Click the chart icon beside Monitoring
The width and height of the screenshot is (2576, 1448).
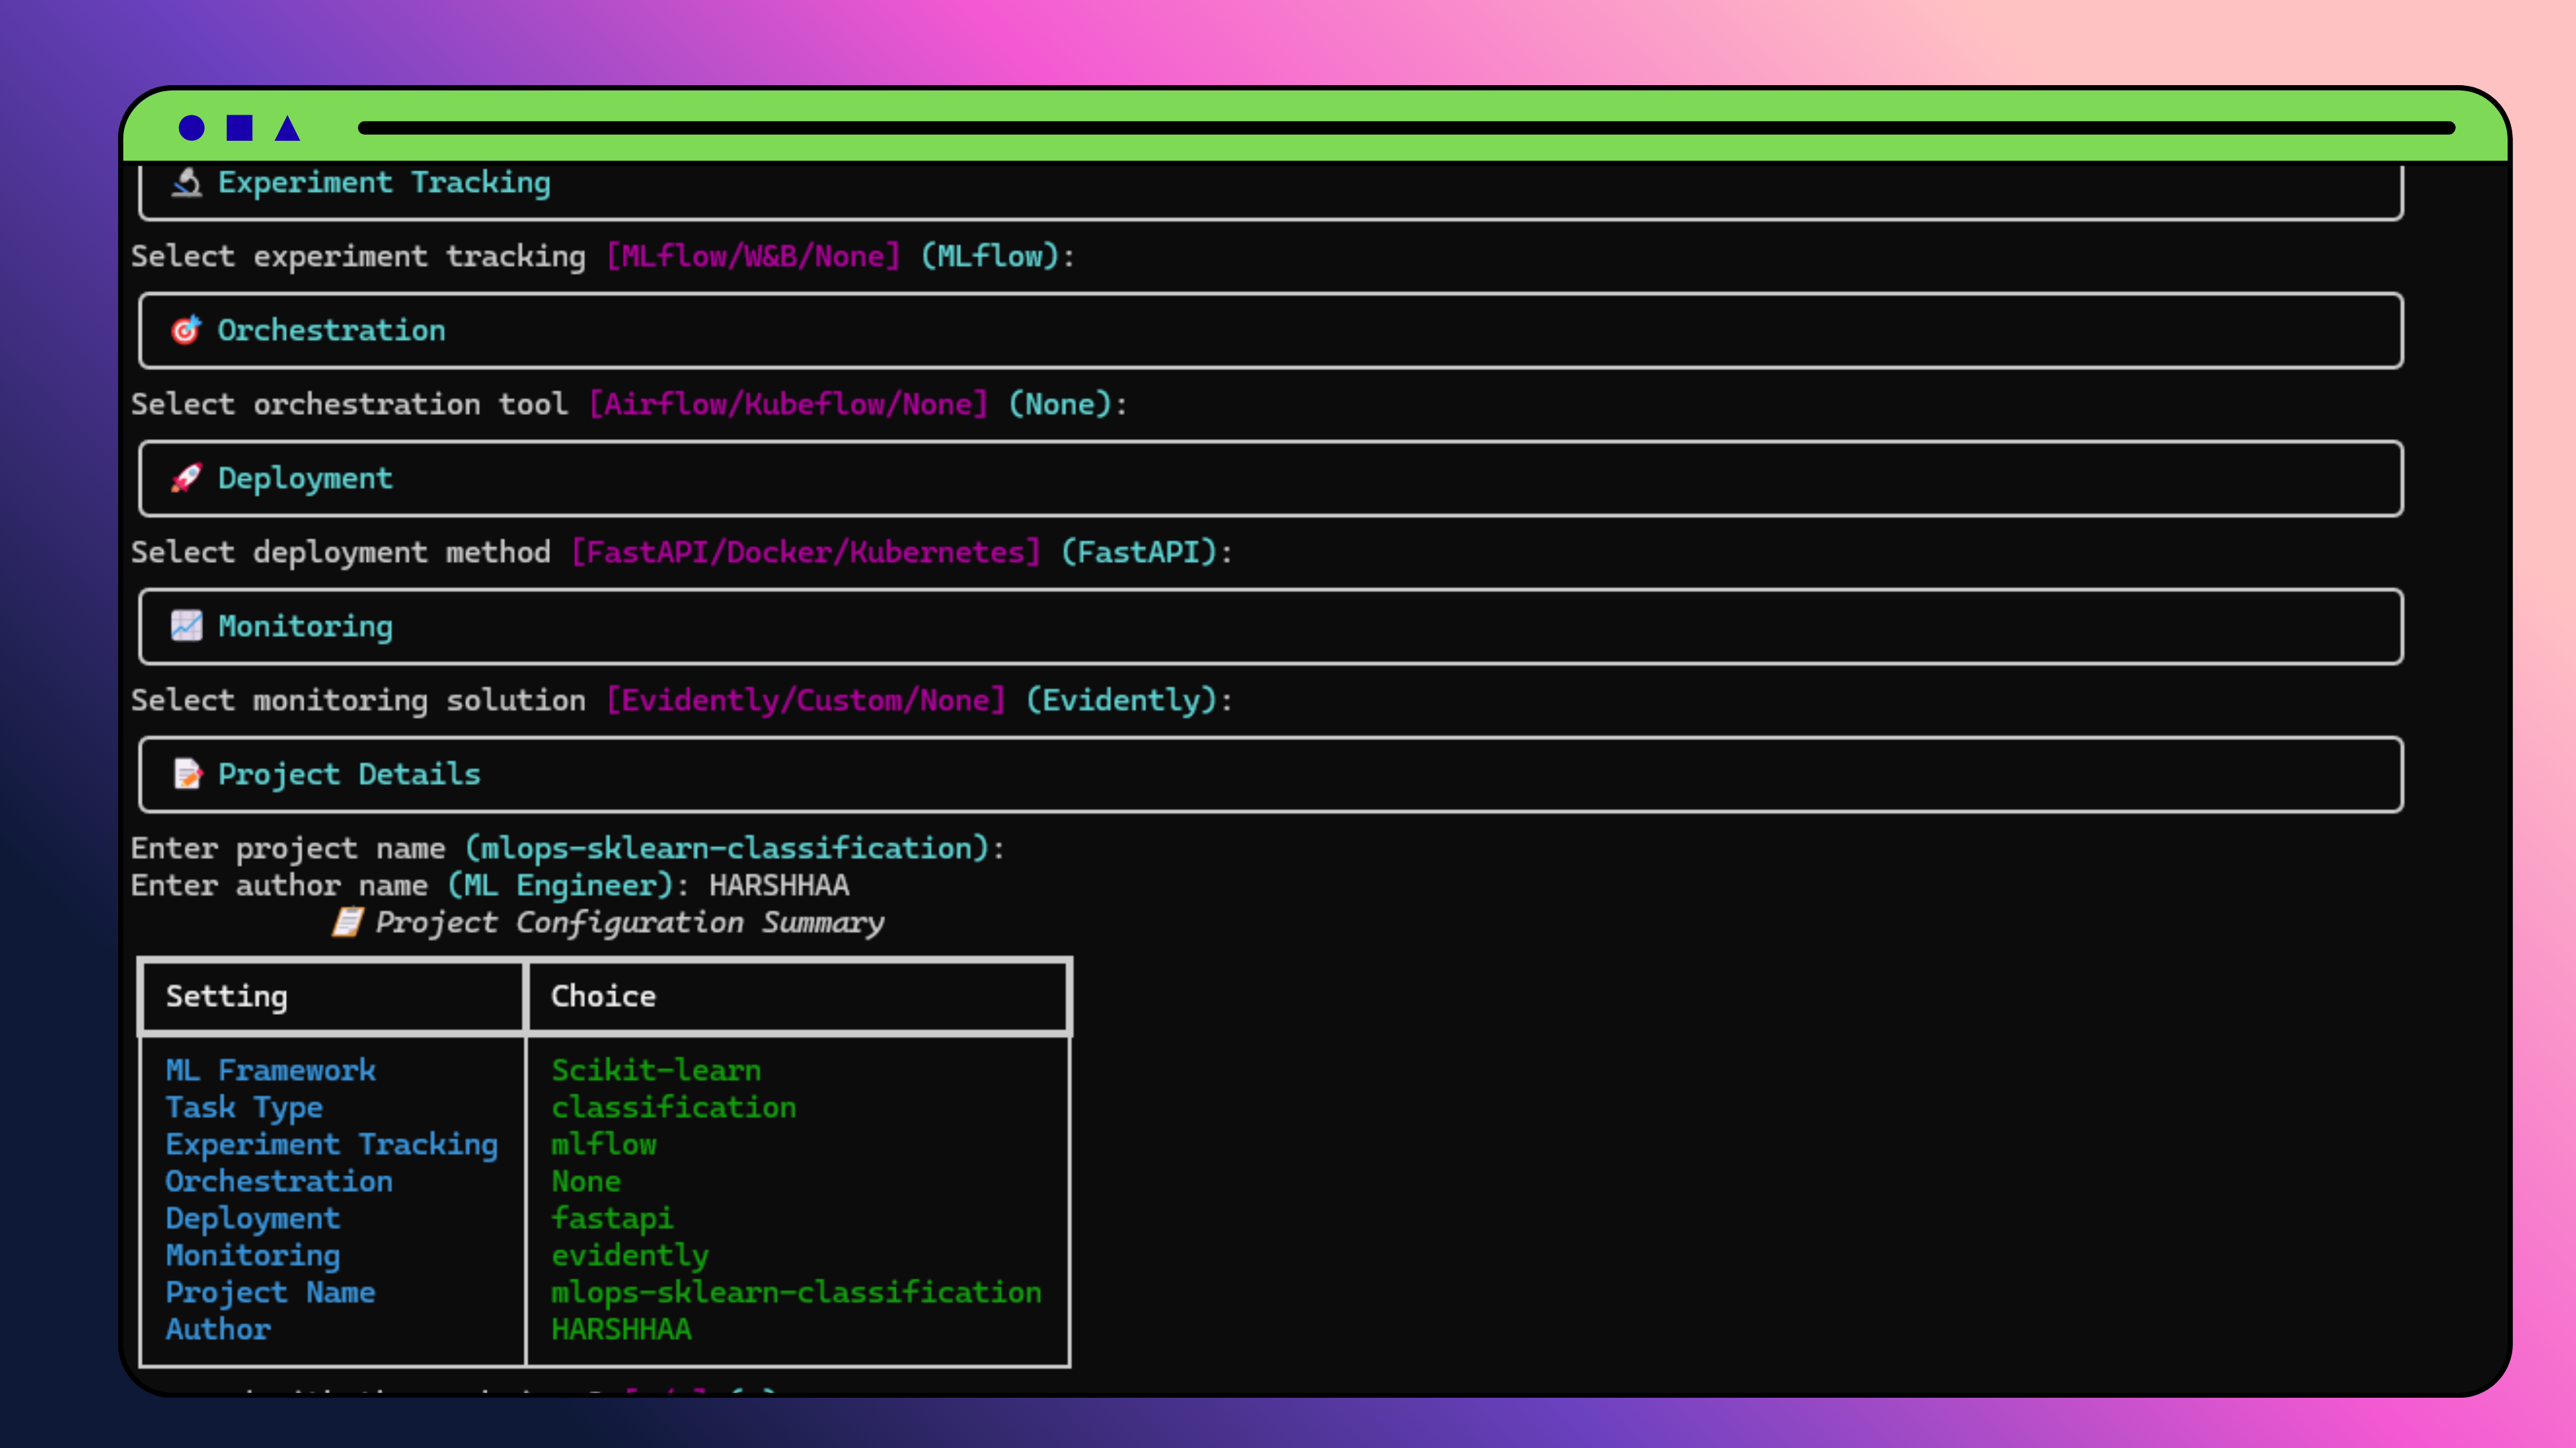186,625
